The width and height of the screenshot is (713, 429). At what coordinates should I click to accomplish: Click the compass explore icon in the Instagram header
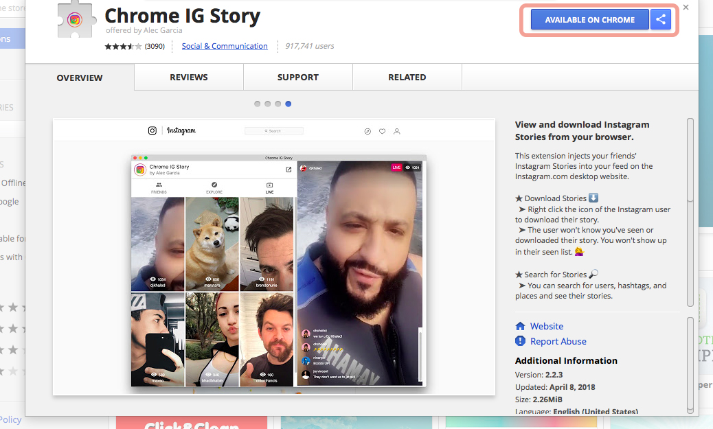coord(367,131)
